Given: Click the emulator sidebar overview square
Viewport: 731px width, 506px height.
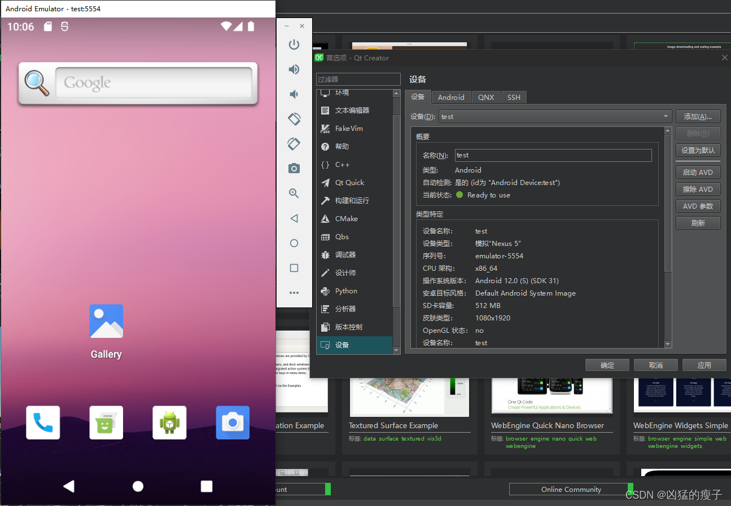Looking at the screenshot, I should [x=294, y=268].
